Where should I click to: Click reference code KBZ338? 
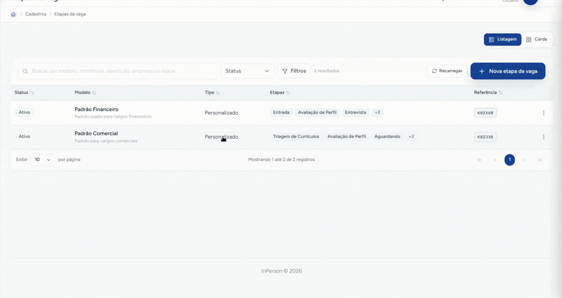point(485,137)
